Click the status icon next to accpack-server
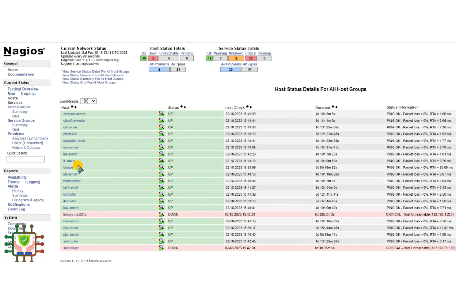Viewport: 456px width, 304px height. (x=161, y=114)
